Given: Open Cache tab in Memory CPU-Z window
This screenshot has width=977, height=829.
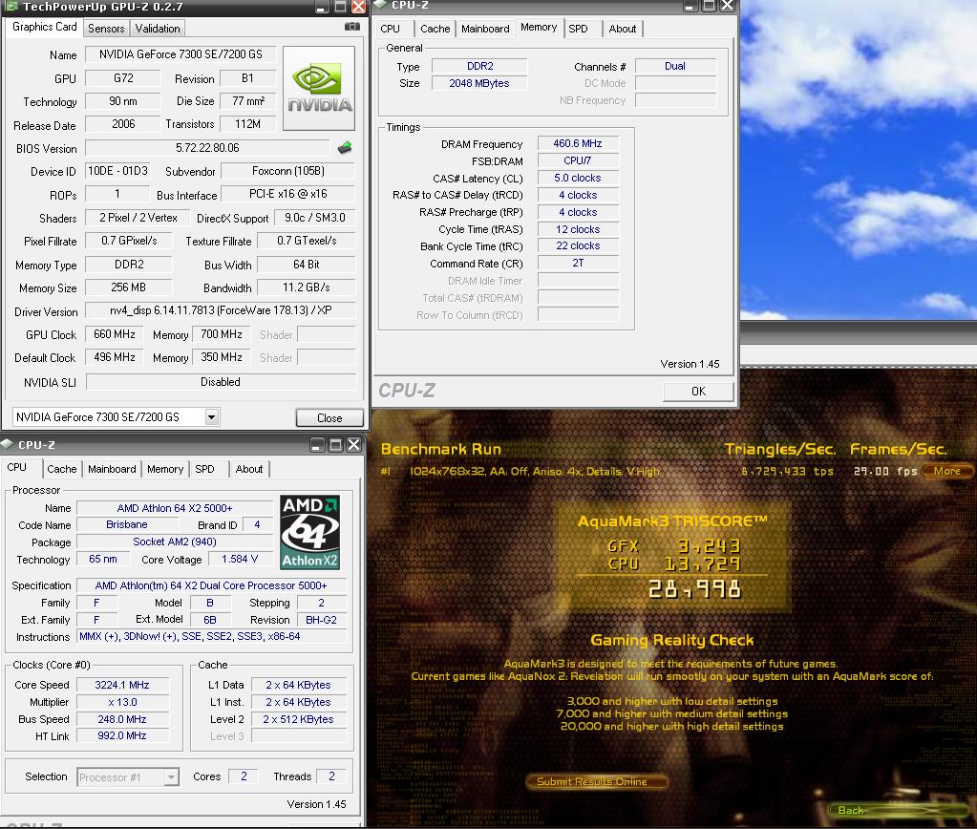Looking at the screenshot, I should coord(435,29).
